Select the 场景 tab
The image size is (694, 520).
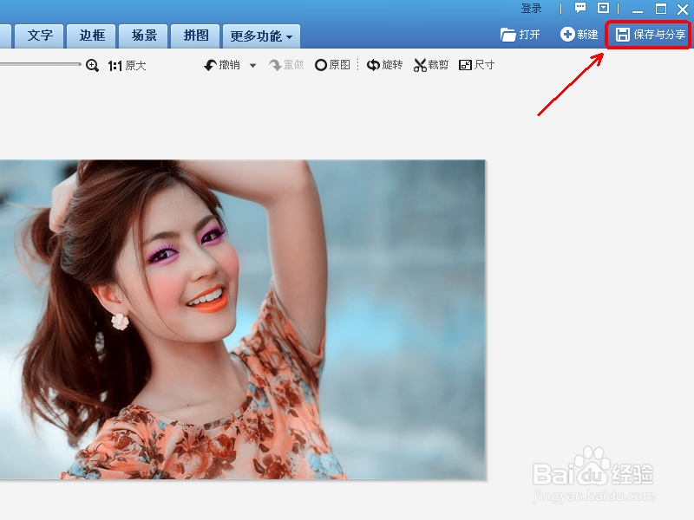pyautogui.click(x=144, y=36)
